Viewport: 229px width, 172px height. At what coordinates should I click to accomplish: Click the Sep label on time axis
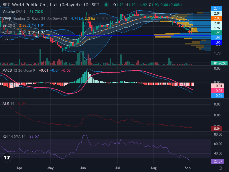tap(188, 168)
